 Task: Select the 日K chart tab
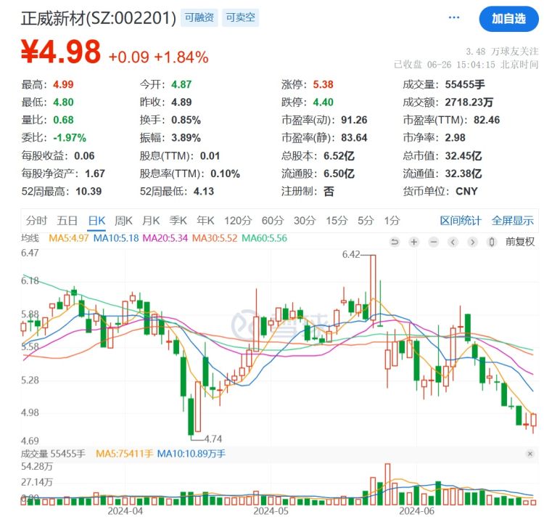point(96,221)
